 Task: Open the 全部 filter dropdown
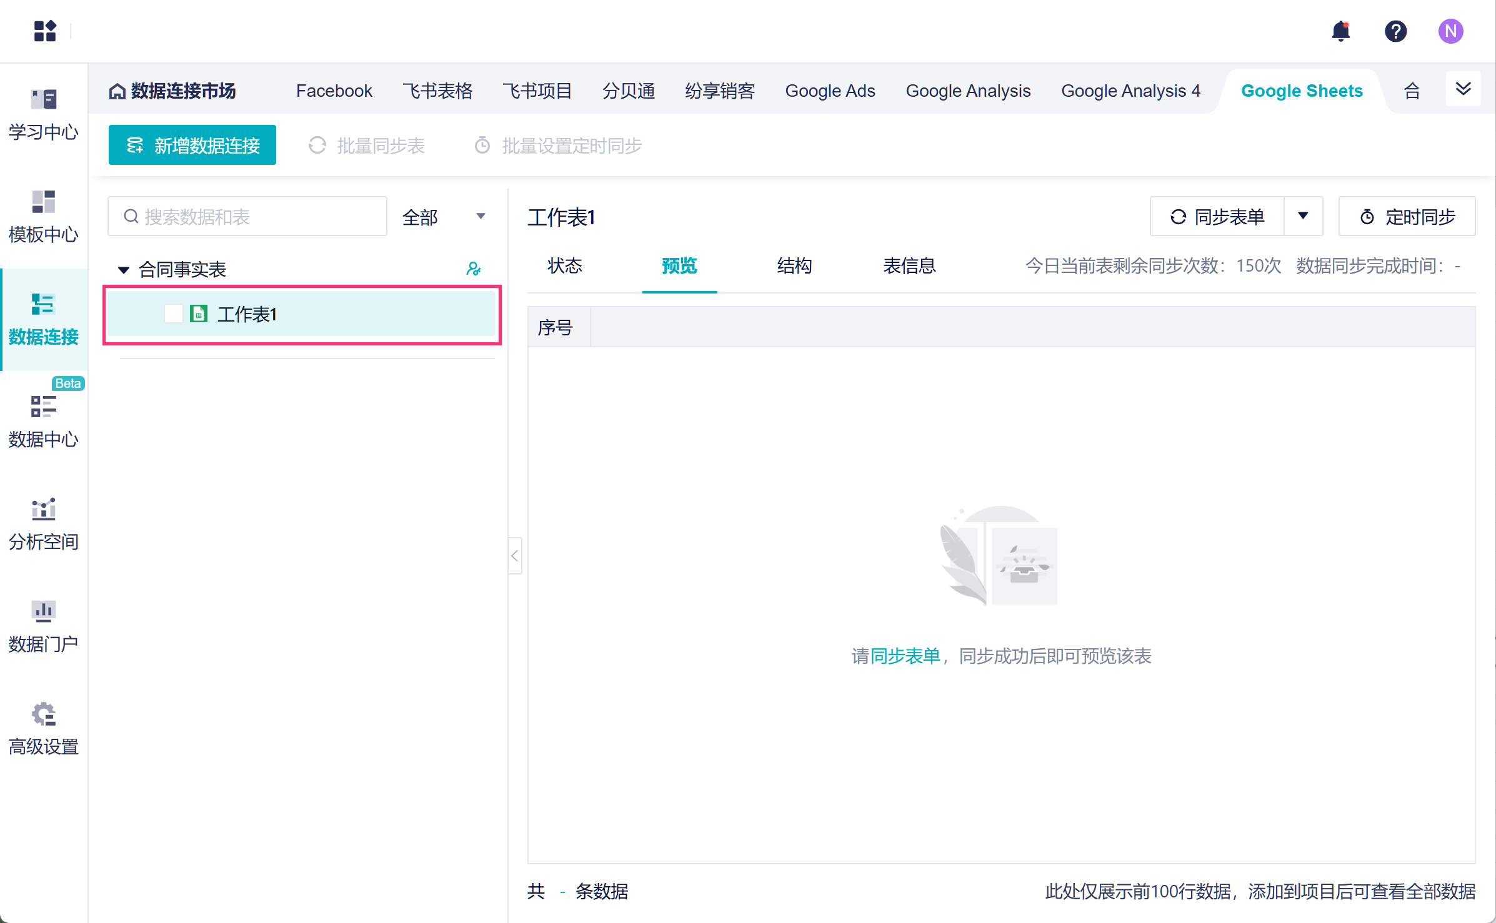(444, 217)
